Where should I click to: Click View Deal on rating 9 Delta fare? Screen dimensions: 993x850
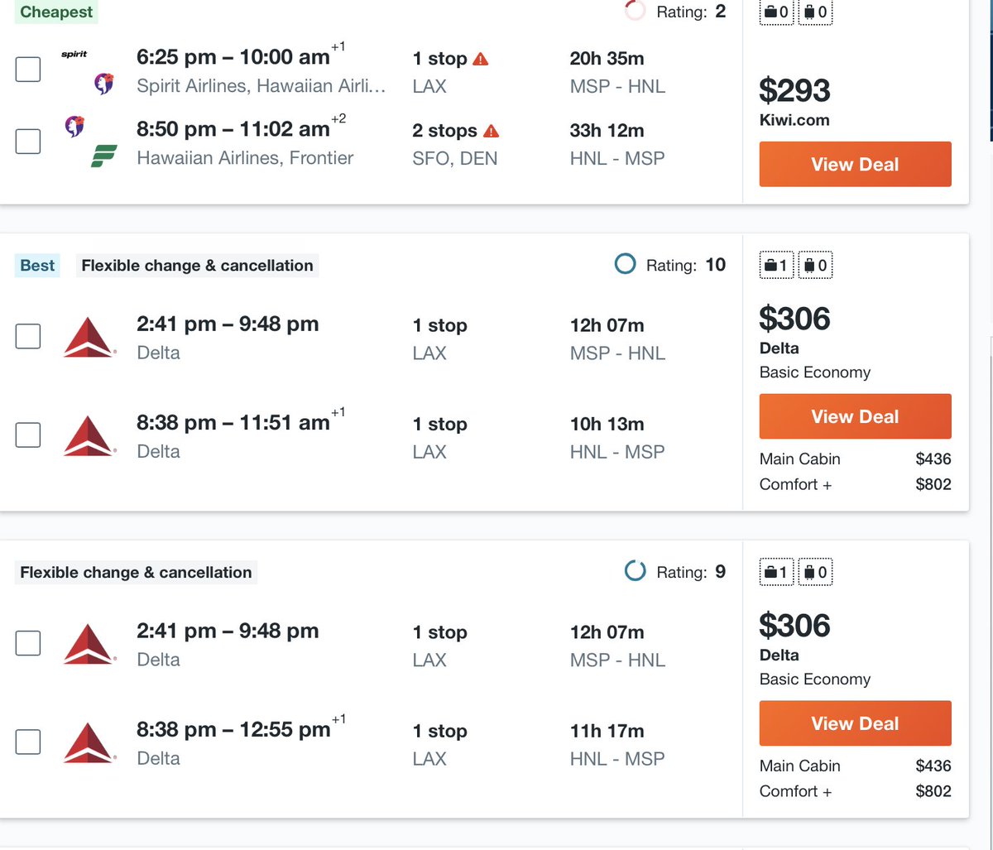(x=855, y=723)
